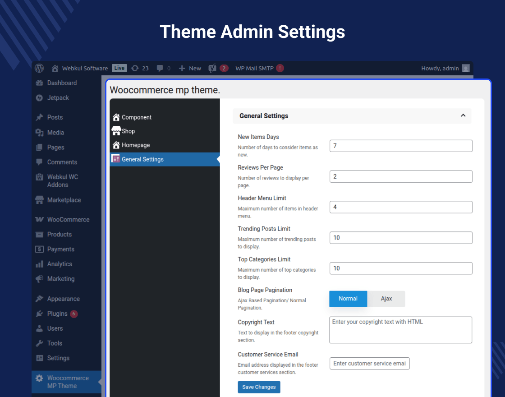
Task: Click the Users person icon
Action: (39, 328)
